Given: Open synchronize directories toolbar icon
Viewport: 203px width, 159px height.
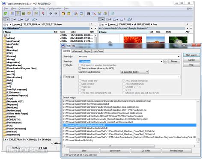Looking at the screenshot, I should pos(99,14).
